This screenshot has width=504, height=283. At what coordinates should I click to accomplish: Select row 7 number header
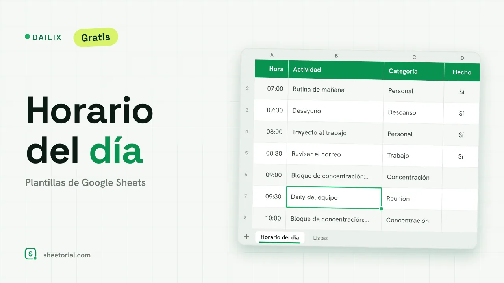click(245, 196)
